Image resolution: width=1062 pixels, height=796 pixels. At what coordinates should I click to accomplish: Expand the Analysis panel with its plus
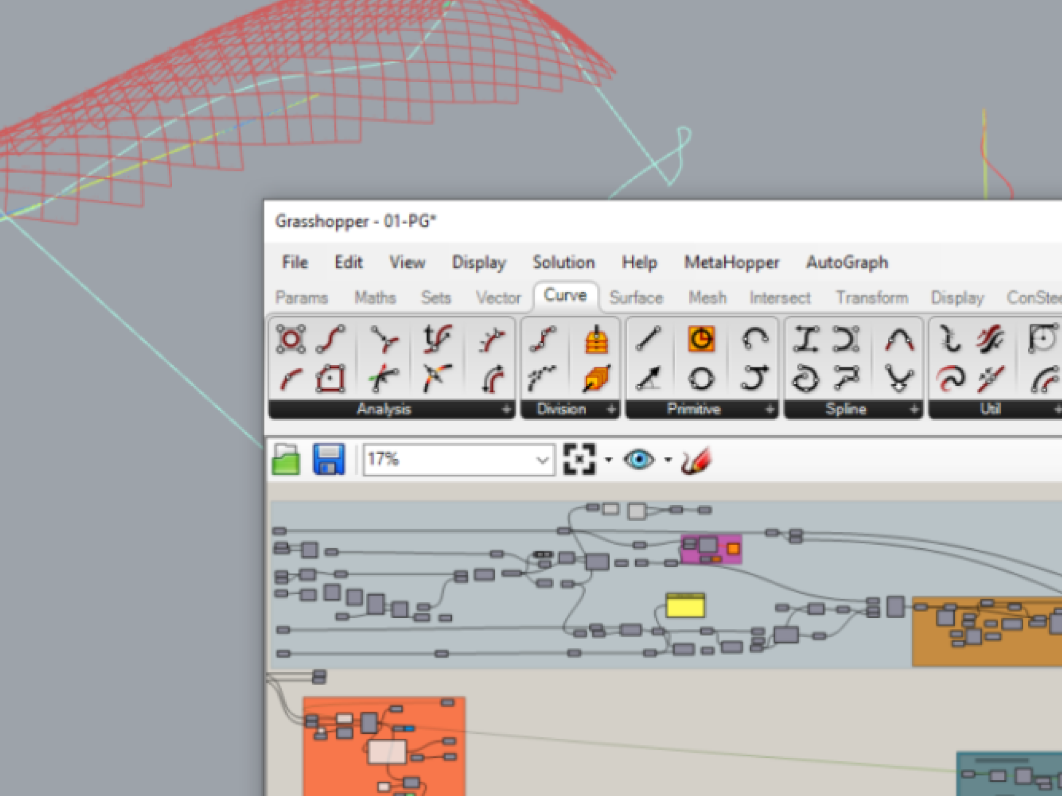tap(507, 409)
